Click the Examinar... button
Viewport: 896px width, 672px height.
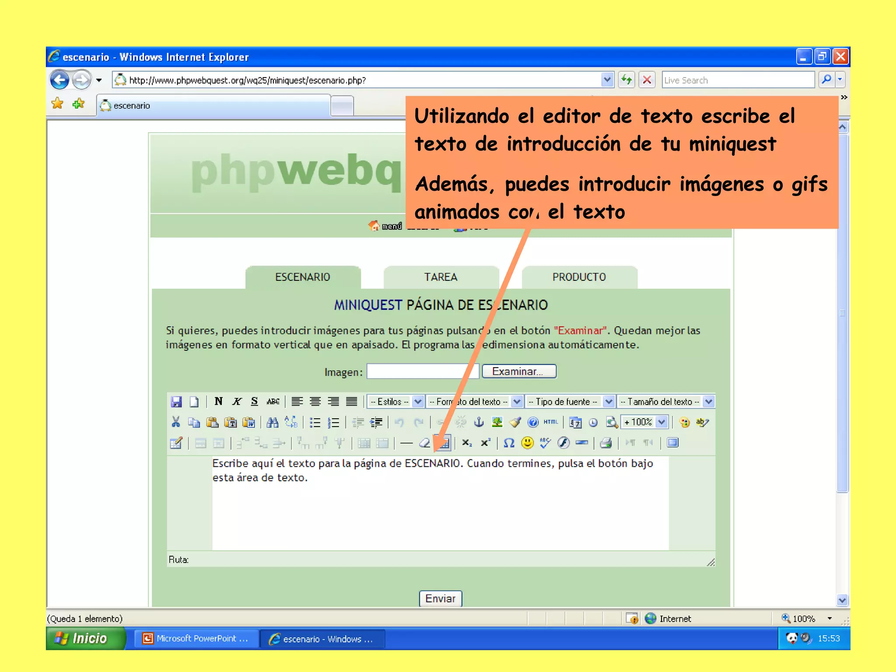[x=519, y=371]
